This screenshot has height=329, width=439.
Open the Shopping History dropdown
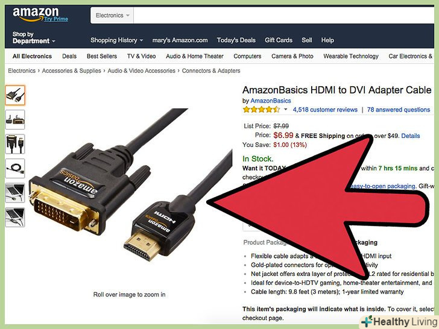[116, 40]
